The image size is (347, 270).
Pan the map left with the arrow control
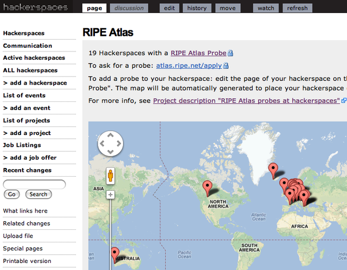coord(102,144)
